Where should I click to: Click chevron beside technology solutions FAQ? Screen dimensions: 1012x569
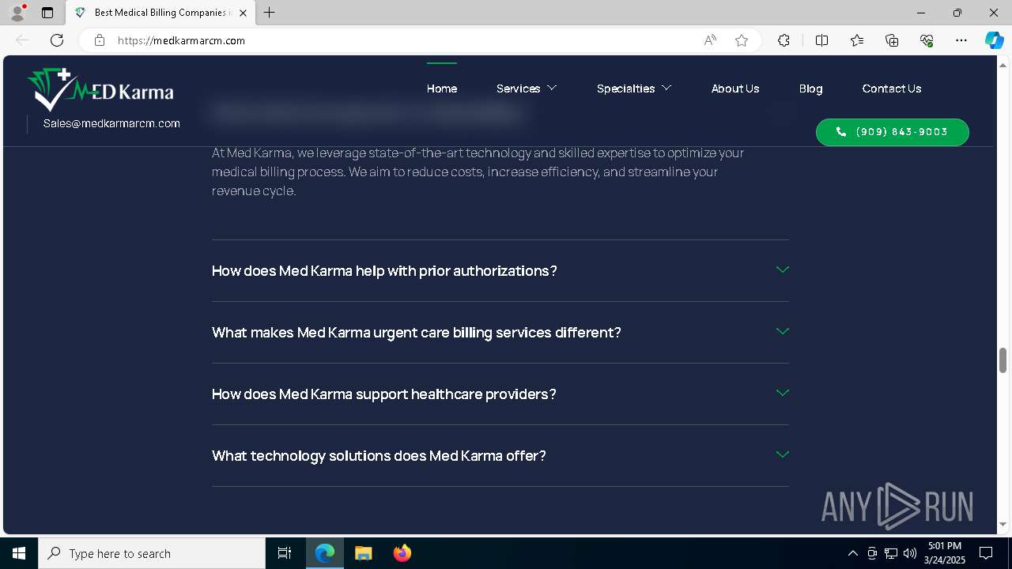[783, 454]
